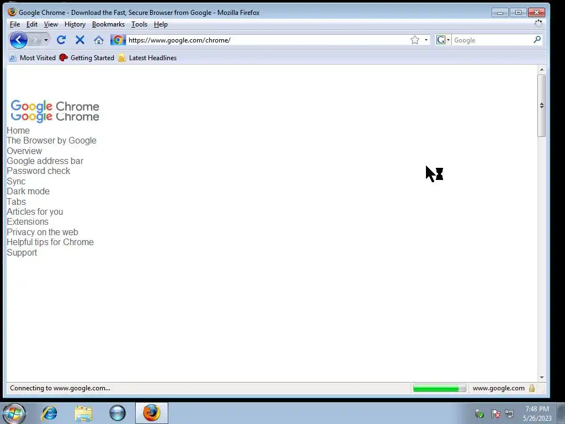The width and height of the screenshot is (565, 424).
Task: Go back with the blue Back arrow
Action: pyautogui.click(x=18, y=40)
